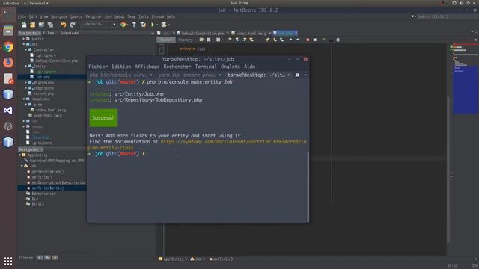Open Chrome from the Ubuntu dock
Viewport: 479px width, 269px height.
tap(8, 46)
